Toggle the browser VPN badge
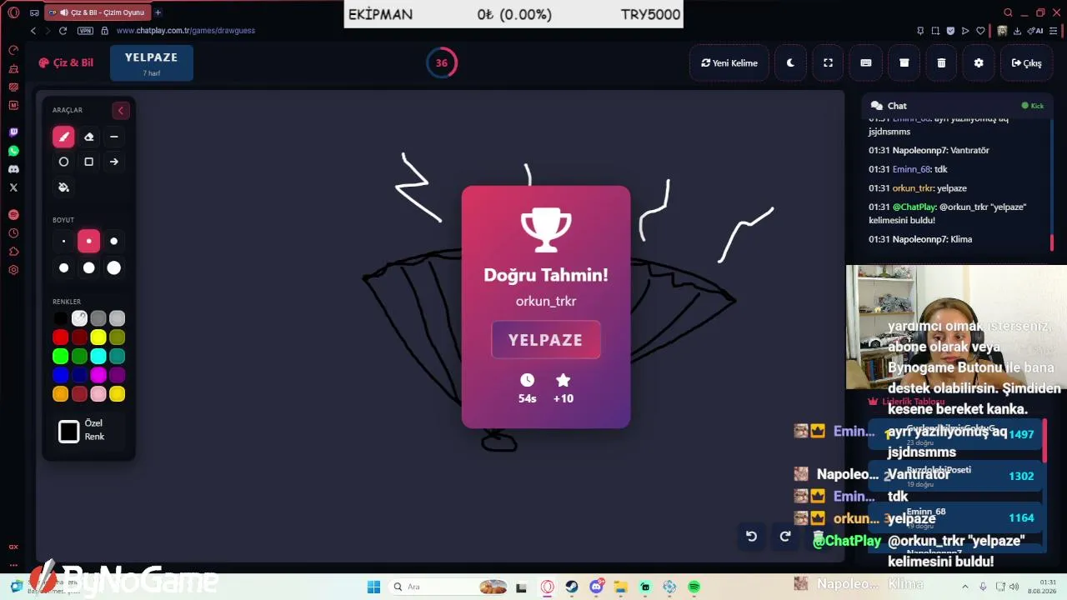 pos(85,31)
